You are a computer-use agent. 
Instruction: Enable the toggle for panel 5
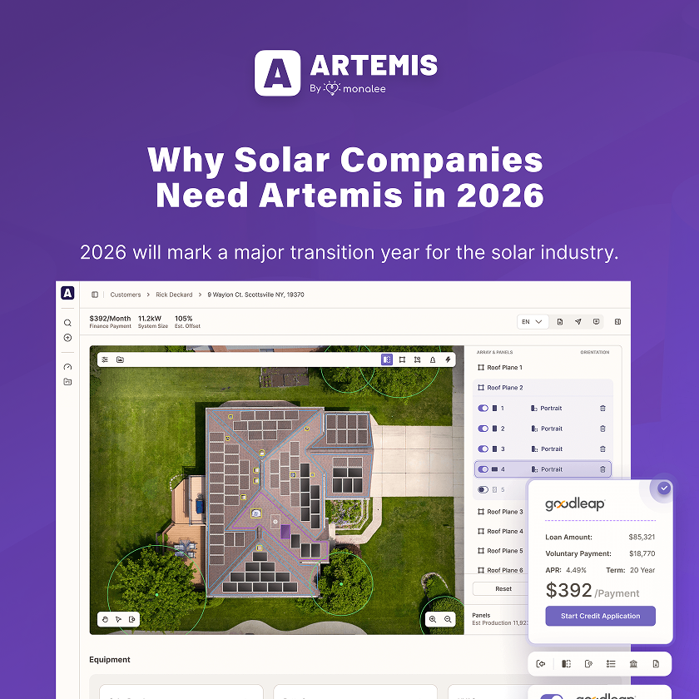[483, 489]
